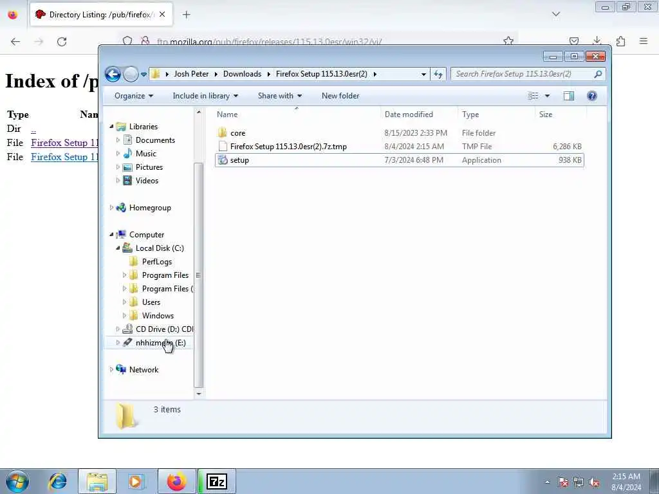
Task: Toggle the preview pane icon
Action: (x=569, y=96)
